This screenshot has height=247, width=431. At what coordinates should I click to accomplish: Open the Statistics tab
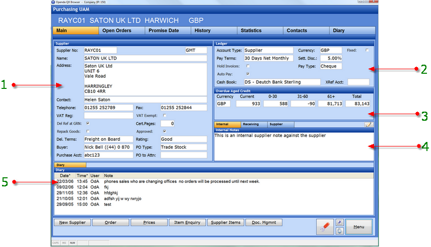point(260,30)
